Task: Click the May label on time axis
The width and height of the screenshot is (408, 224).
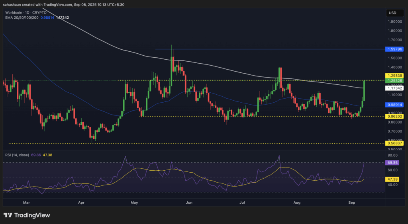Action: tap(134, 203)
